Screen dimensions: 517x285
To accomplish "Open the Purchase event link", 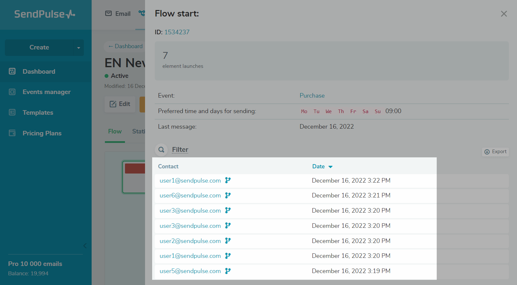I will 312,96.
